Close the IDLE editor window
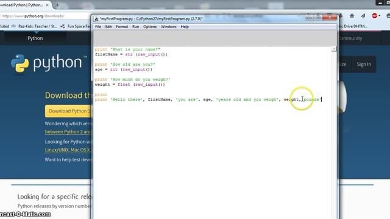Screen dimensions: 390x219 click(329, 18)
